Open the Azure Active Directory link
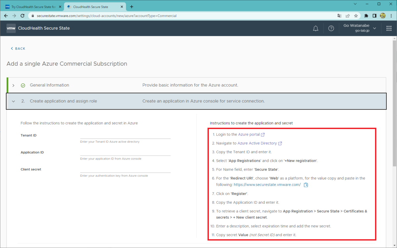The height and width of the screenshot is (248, 397). tap(260, 143)
